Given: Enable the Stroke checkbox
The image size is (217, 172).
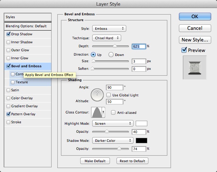Looking at the screenshot, I should (x=8, y=122).
